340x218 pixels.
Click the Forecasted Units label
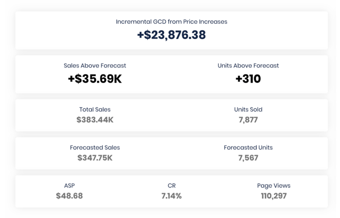click(248, 148)
